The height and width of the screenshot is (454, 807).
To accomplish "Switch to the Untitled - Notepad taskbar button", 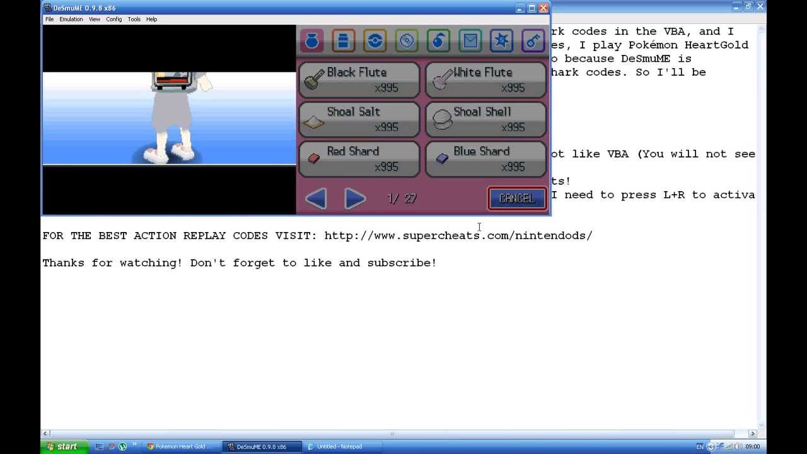I will point(344,446).
